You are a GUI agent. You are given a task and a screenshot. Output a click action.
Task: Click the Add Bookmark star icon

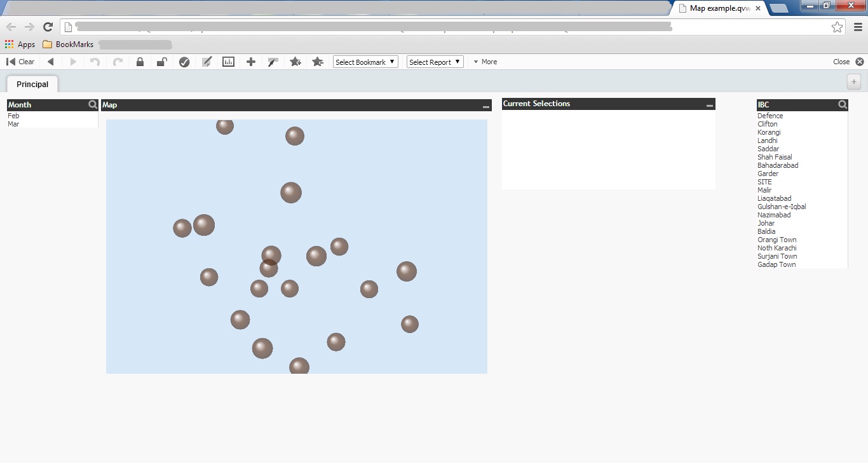(x=295, y=62)
